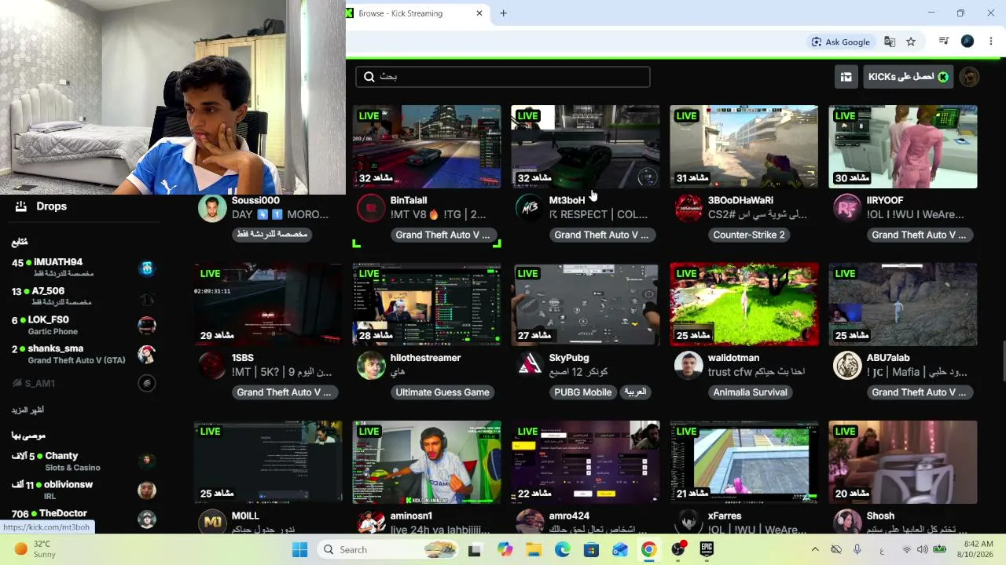Show hidden system tray icons
This screenshot has width=1006, height=565.
pos(815,549)
